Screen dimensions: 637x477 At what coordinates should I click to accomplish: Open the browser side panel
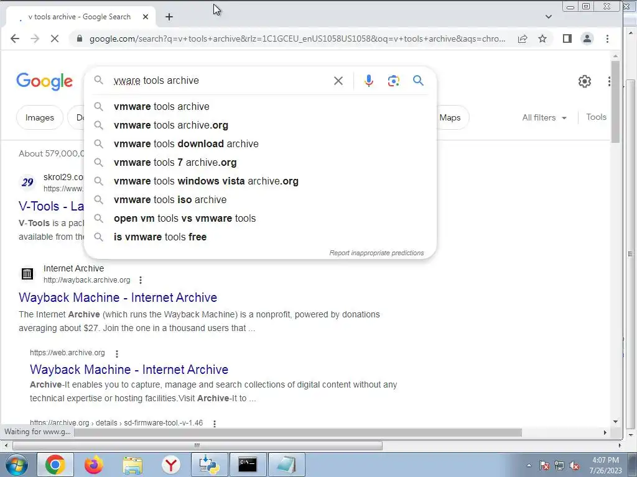coord(567,39)
